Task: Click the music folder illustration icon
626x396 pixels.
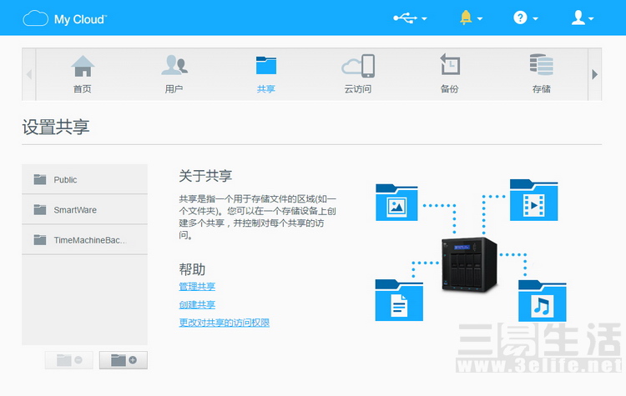Action: [543, 301]
